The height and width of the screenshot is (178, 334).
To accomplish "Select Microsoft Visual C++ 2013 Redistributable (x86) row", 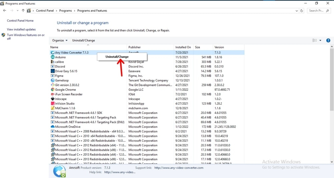I will [147, 159].
